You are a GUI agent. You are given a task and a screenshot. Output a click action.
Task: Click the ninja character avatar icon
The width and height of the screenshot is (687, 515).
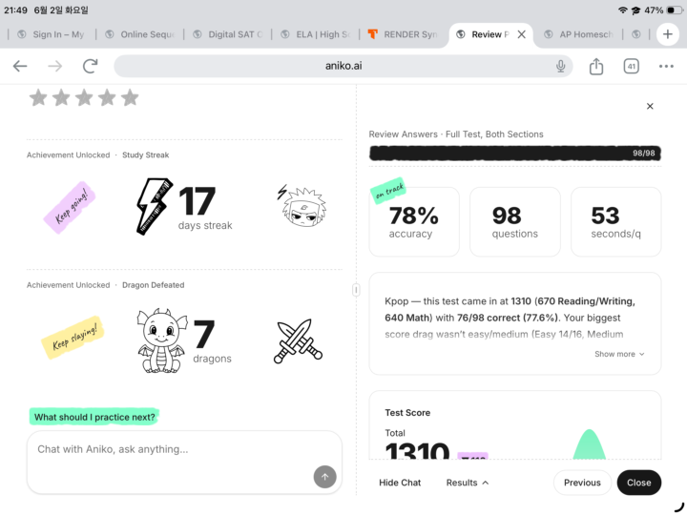(302, 205)
